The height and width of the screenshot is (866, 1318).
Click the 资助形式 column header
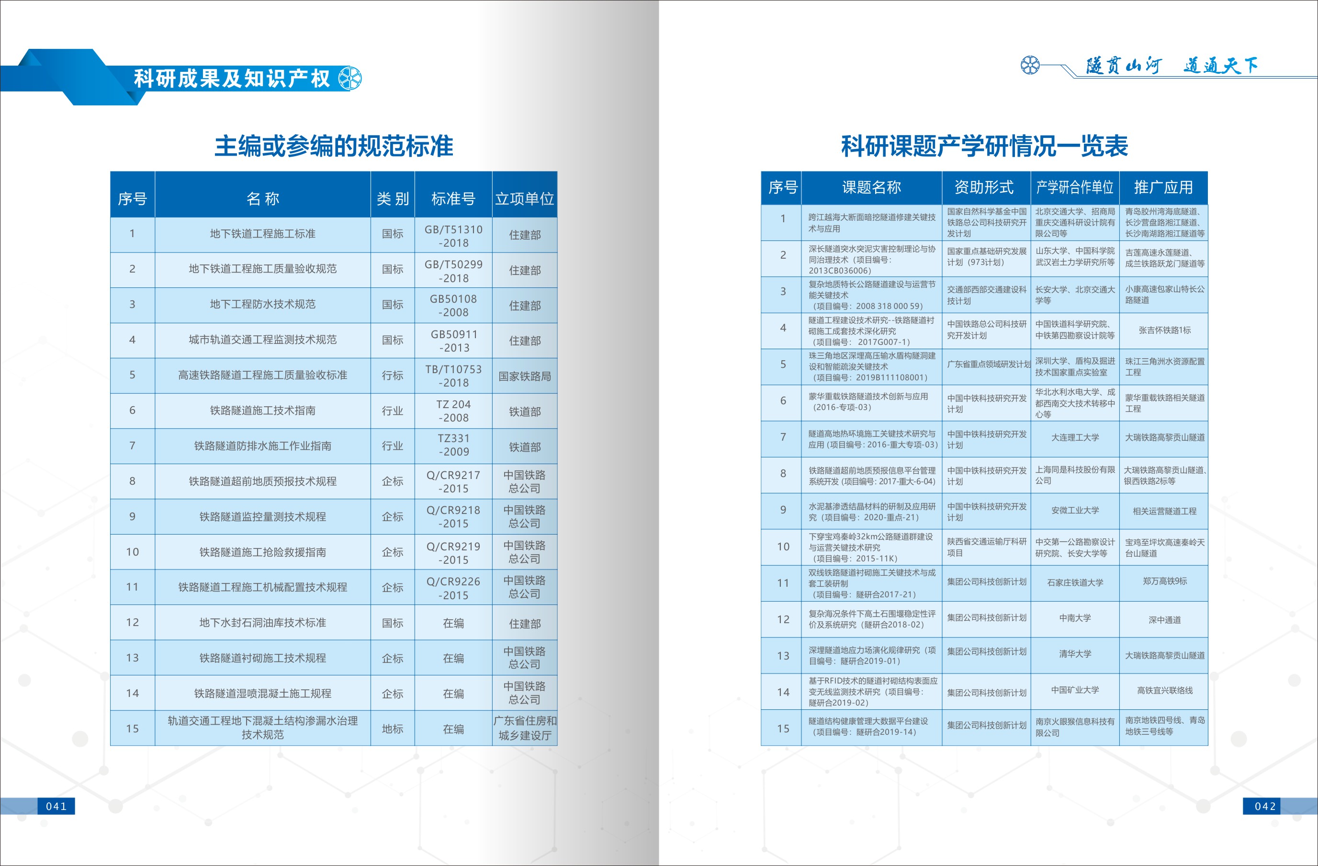click(984, 187)
